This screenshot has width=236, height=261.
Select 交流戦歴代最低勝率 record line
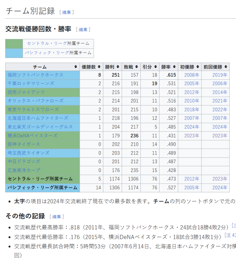(x=118, y=237)
